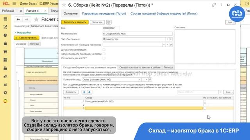
Task: Select the Основное tab in background report
Action: [21, 44]
